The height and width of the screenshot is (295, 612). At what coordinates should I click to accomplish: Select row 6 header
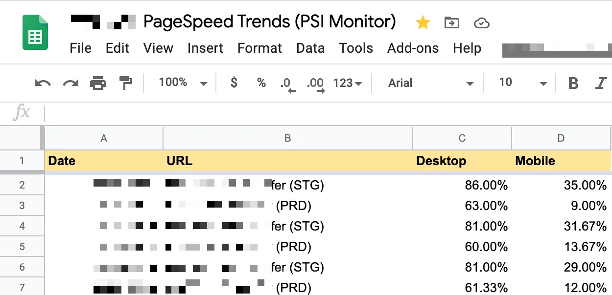tap(22, 267)
